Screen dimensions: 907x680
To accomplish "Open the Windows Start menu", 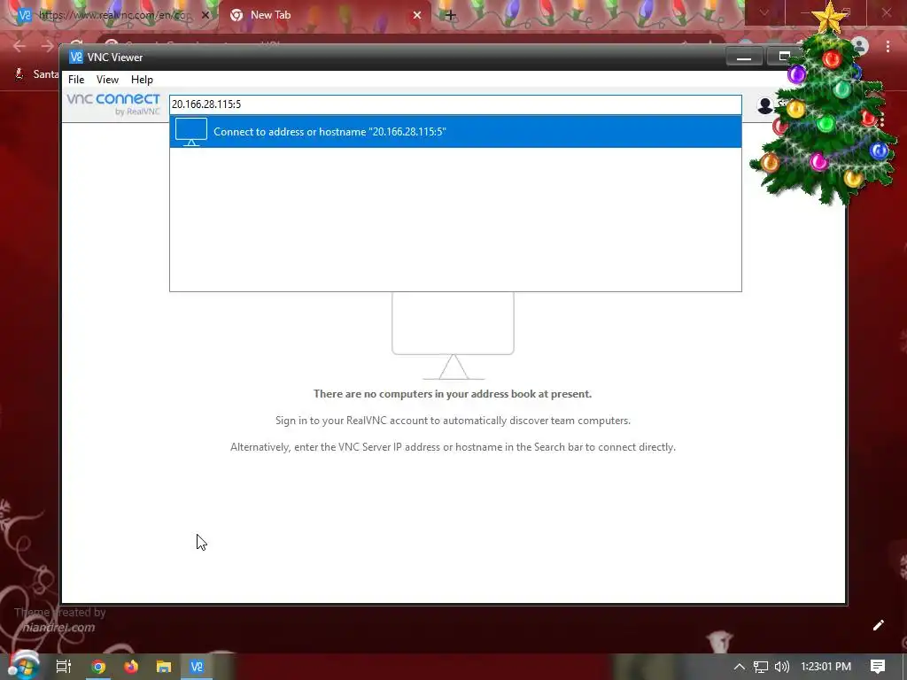I will click(23, 666).
